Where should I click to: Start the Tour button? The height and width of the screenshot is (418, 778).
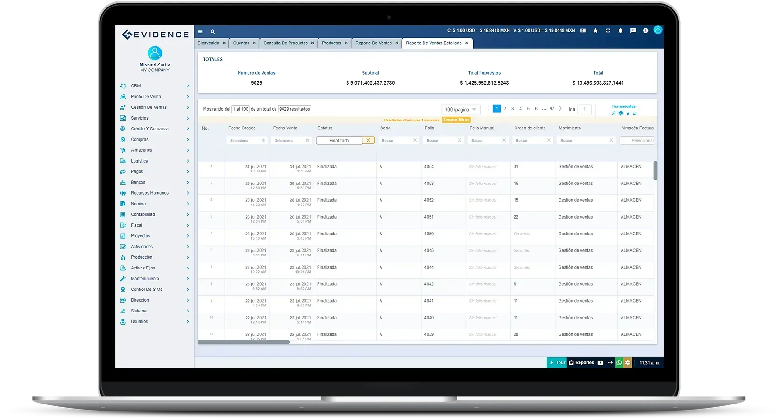(x=557, y=363)
